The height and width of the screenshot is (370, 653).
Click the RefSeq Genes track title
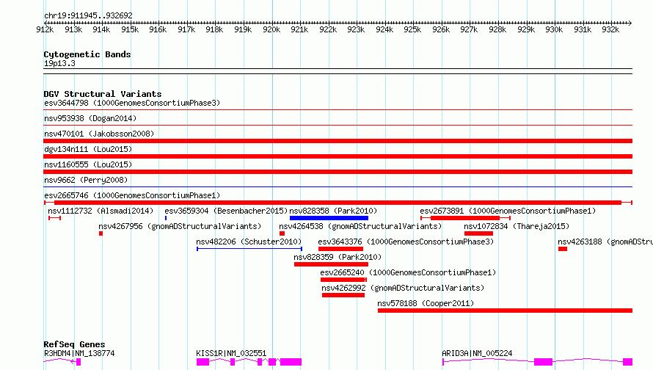click(x=74, y=344)
